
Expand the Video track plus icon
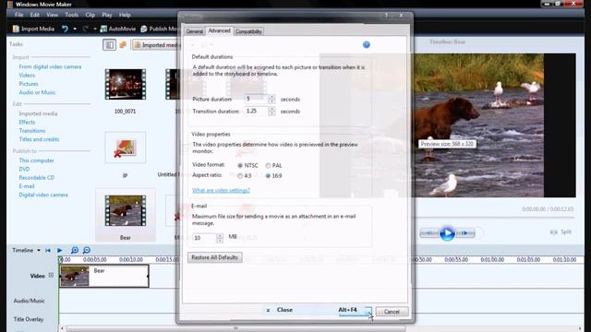pyautogui.click(x=51, y=276)
